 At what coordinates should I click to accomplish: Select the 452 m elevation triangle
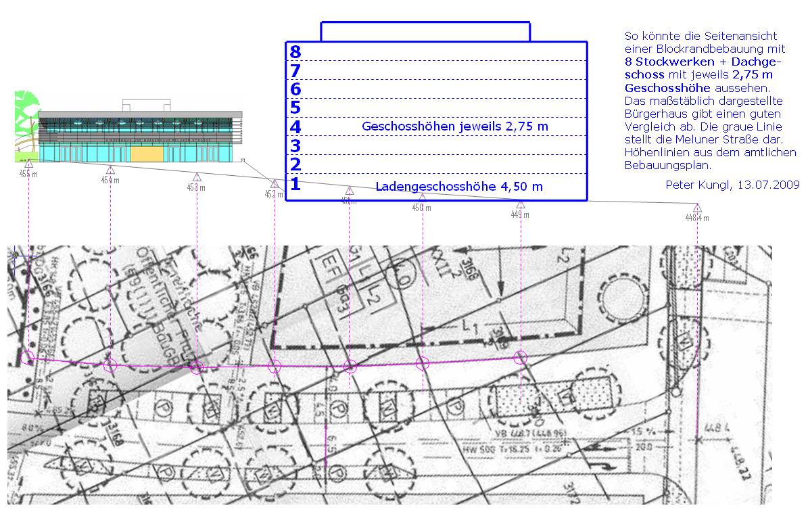click(x=274, y=184)
